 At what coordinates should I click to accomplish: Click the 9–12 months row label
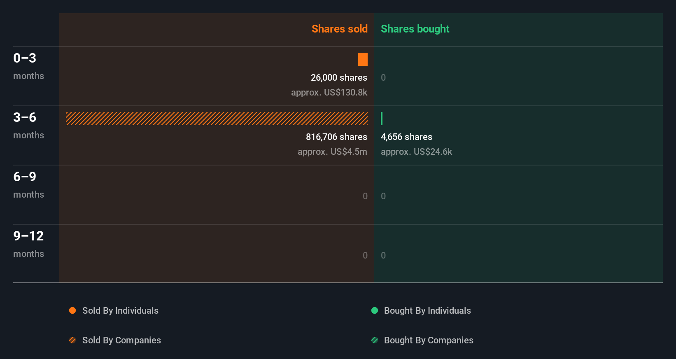point(28,244)
